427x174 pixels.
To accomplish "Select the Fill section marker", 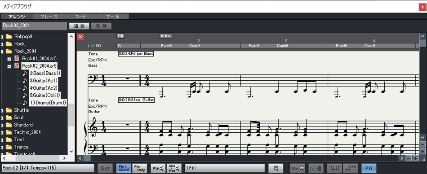I will click(120, 36).
